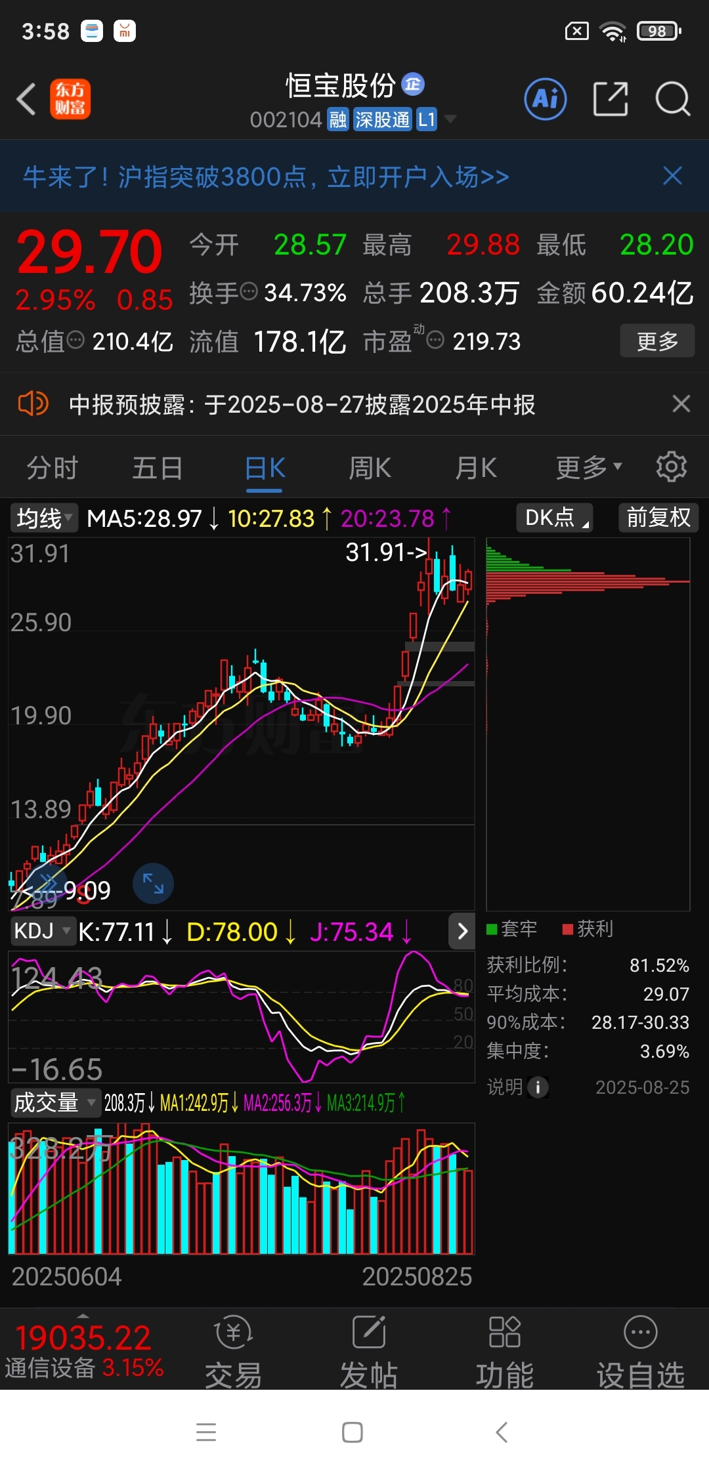
Task: Tap the candlestick price chart
Action: 241,724
